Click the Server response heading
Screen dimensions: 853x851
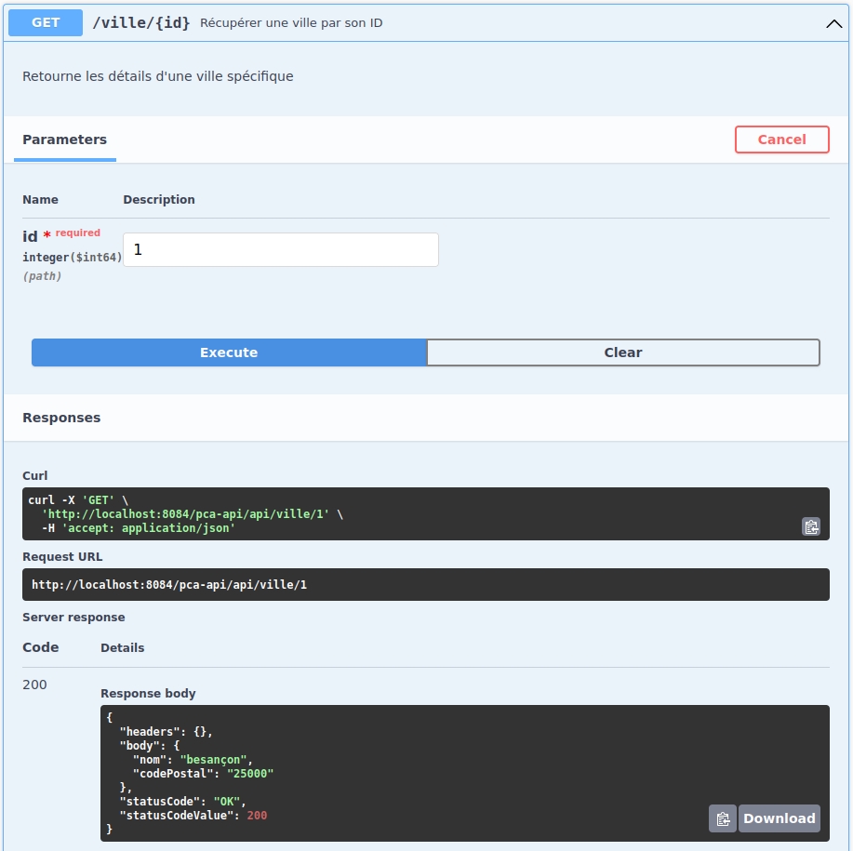pyautogui.click(x=73, y=618)
